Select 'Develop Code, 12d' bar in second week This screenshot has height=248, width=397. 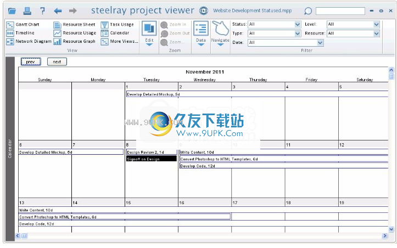(x=284, y=166)
